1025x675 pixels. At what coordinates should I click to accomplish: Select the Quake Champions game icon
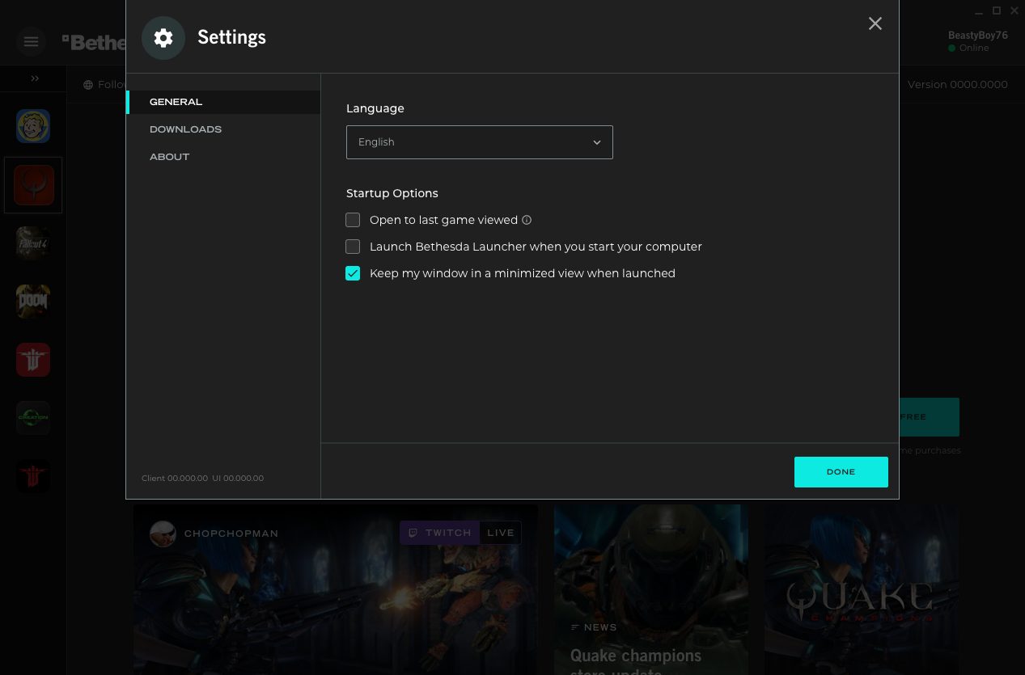(x=33, y=185)
